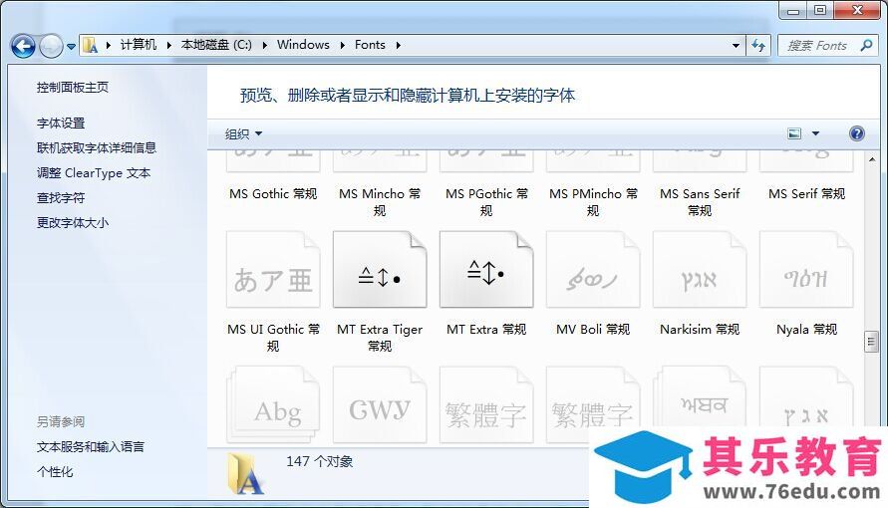
Task: Expand the arrow after Windows in path
Action: (342, 45)
